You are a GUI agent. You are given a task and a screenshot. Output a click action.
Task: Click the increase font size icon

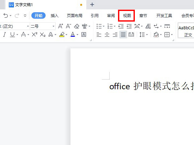[60, 26]
